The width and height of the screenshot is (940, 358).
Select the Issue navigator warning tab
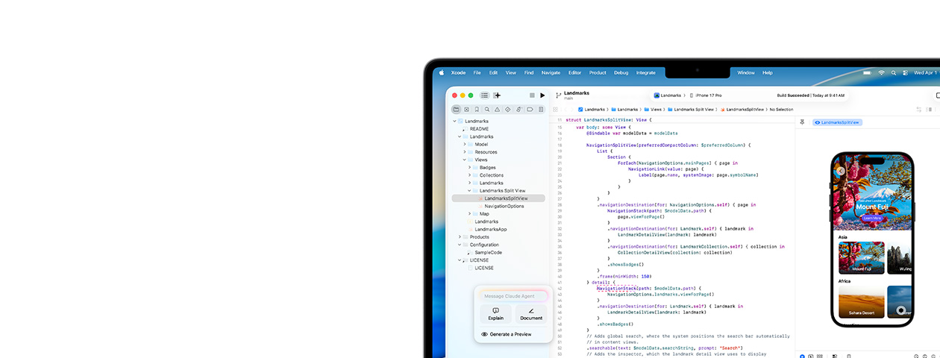(498, 109)
